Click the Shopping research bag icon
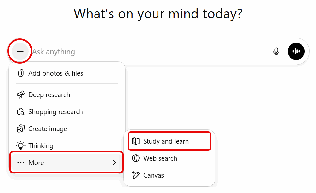Image resolution: width=316 pixels, height=193 pixels. point(21,112)
